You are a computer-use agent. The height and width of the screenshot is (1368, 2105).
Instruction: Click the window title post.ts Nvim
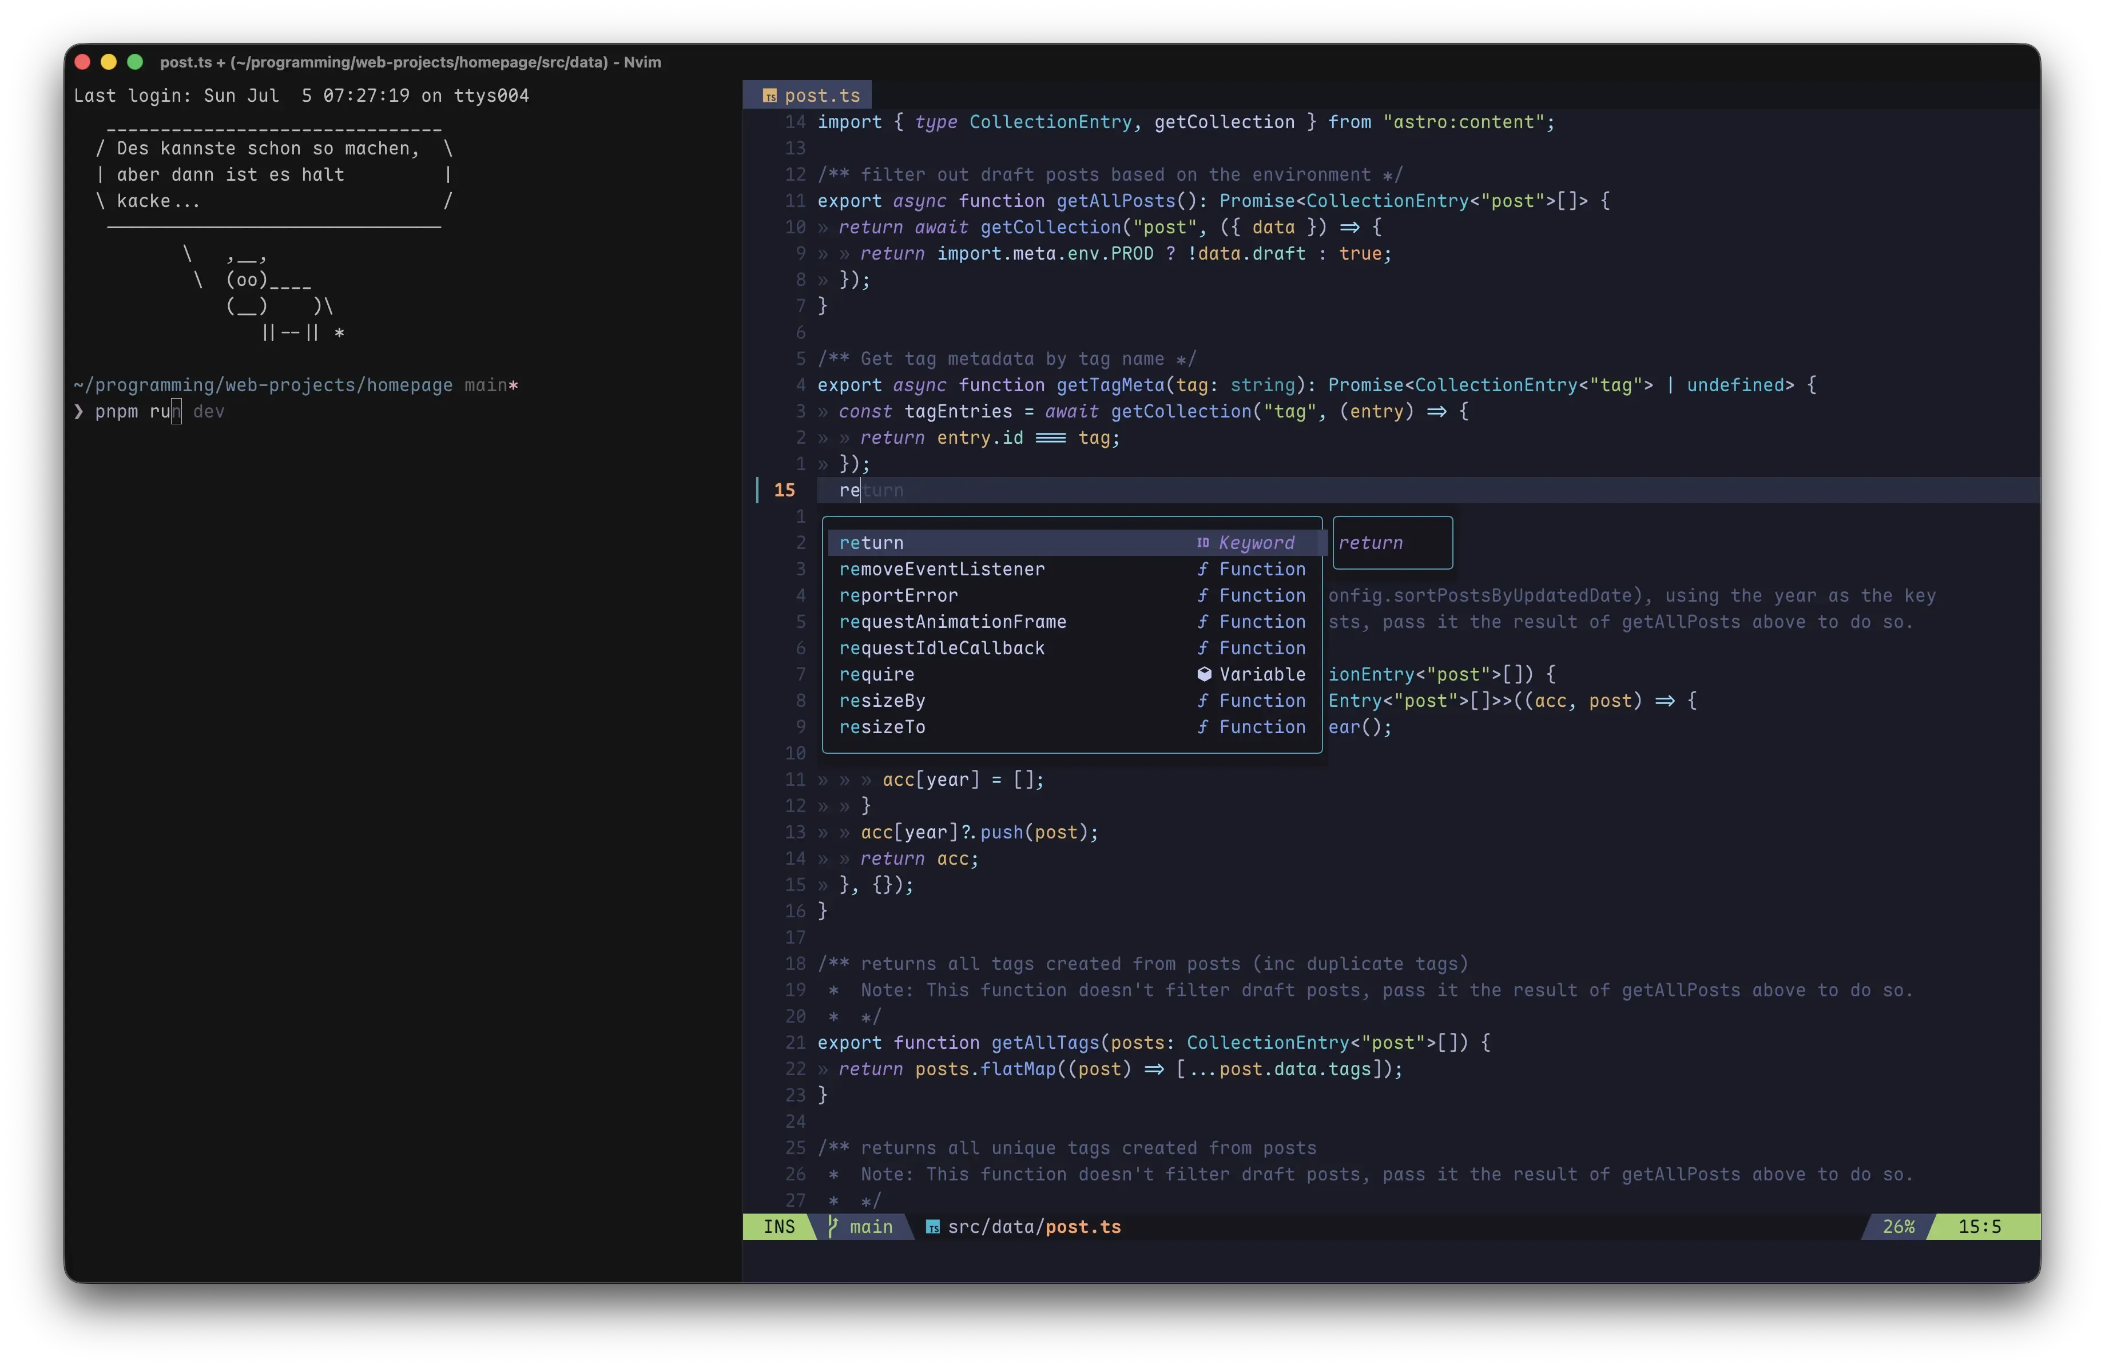[x=410, y=62]
